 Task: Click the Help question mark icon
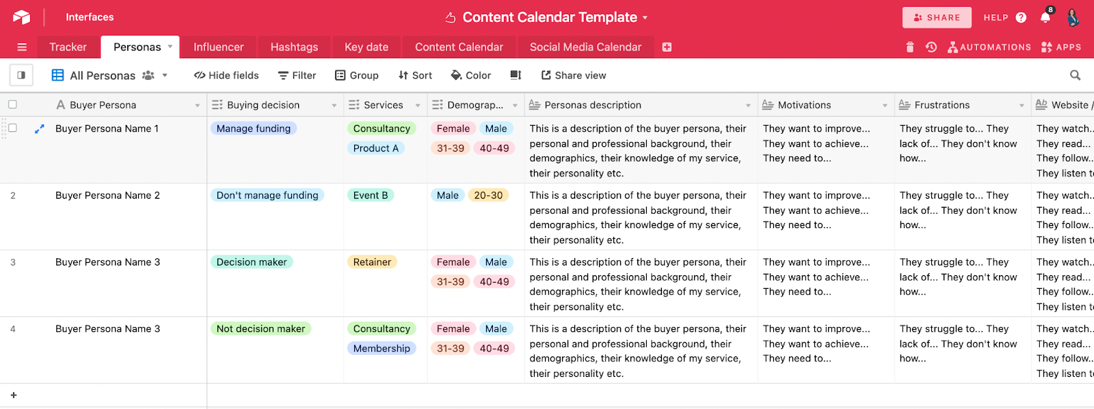click(x=1021, y=18)
